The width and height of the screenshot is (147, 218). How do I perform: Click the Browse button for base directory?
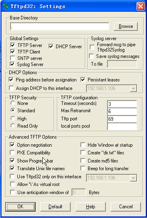click(x=126, y=26)
